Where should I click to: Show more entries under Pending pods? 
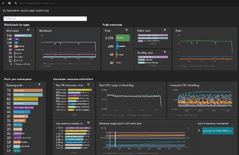coord(153,66)
